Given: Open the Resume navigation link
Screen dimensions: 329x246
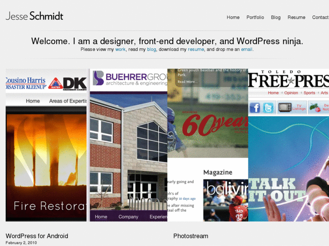Looking at the screenshot, I should coord(296,17).
